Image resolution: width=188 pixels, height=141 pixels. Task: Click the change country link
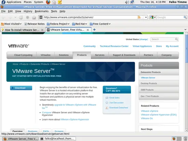pyautogui.click(x=144, y=39)
